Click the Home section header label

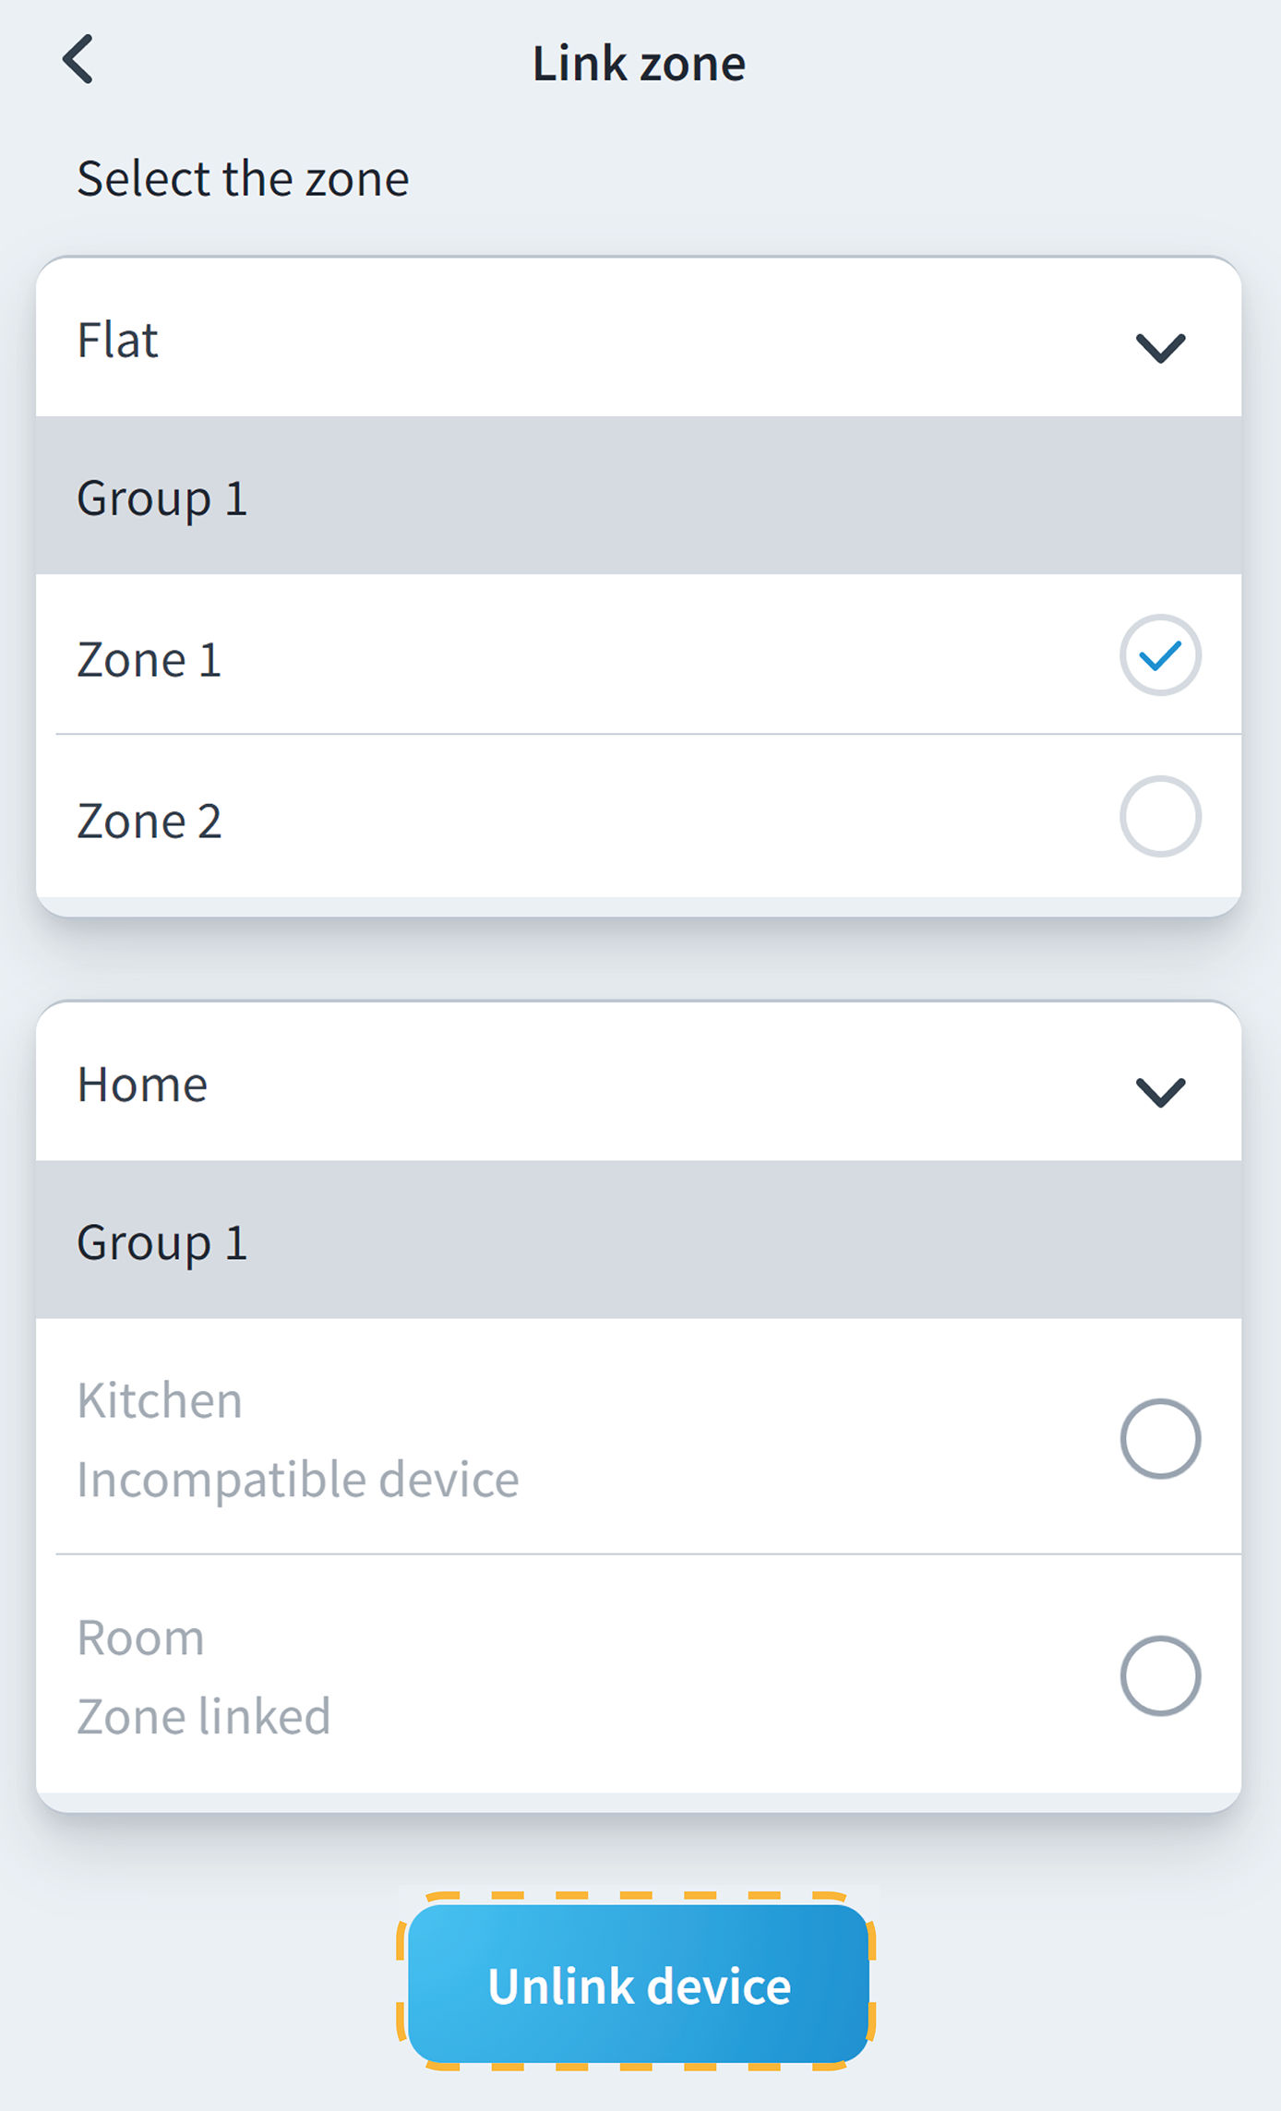142,1084
